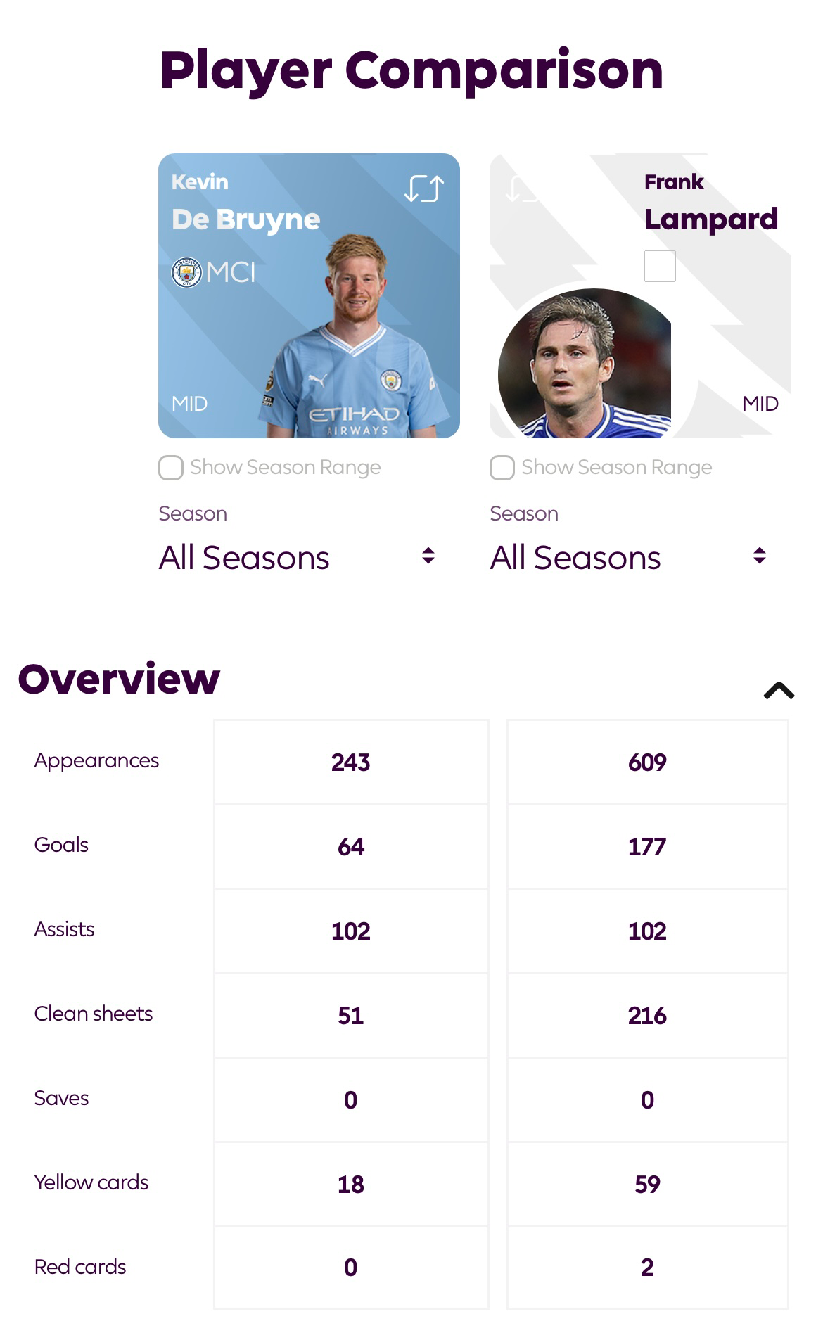Click De Bruyne's 243 appearances cell
Screen dimensions: 823x1340
click(351, 762)
